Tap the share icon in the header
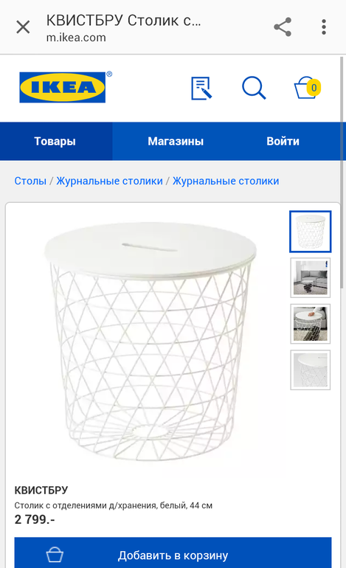The width and height of the screenshot is (346, 568). tap(283, 27)
